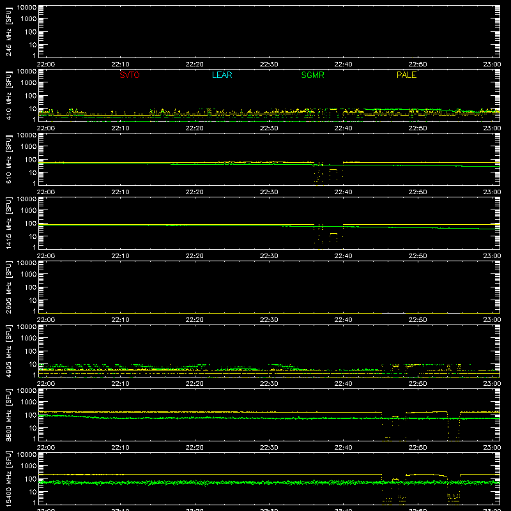Image resolution: width=511 pixels, height=511 pixels.
Task: Click the 1000 label on 15400 MHz axis
Action: point(29,466)
